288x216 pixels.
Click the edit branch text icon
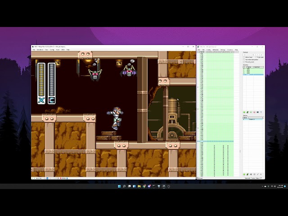pyautogui.click(x=257, y=112)
